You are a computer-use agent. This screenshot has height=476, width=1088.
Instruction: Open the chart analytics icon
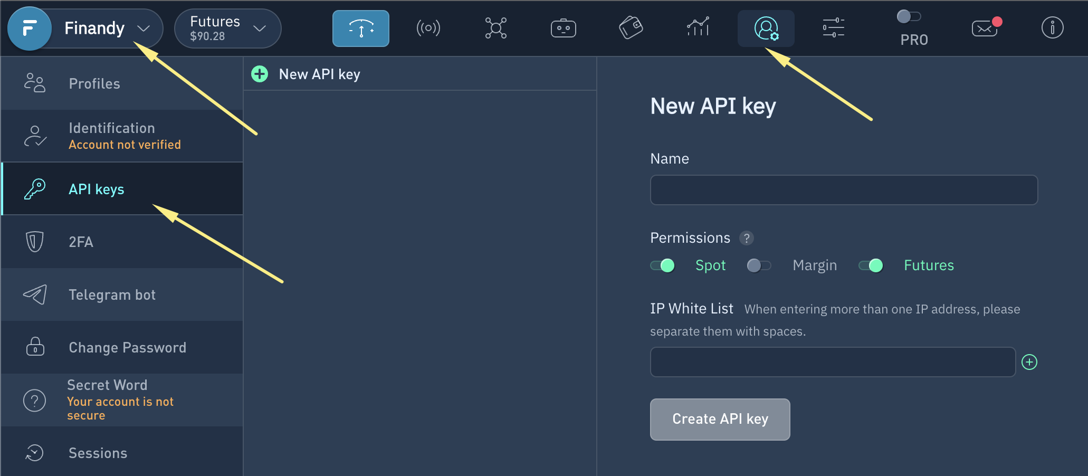(x=698, y=28)
